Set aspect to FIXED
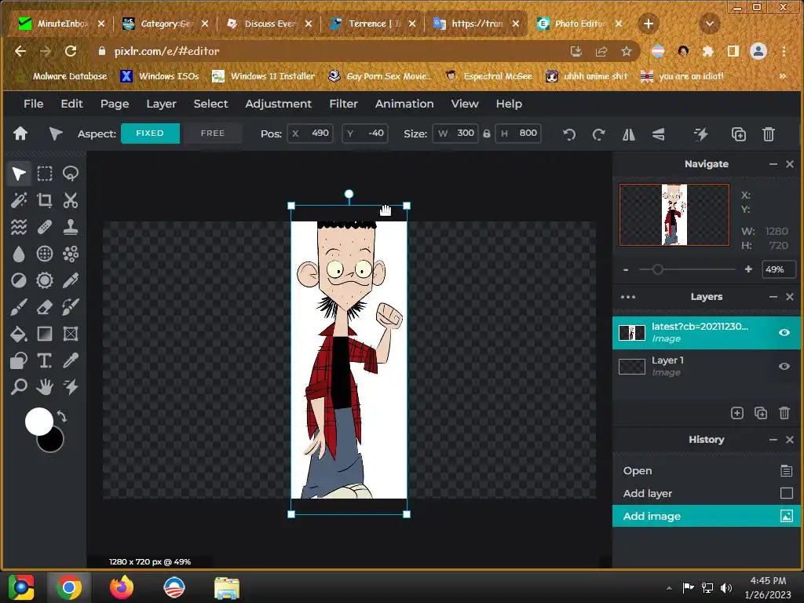 pyautogui.click(x=150, y=133)
